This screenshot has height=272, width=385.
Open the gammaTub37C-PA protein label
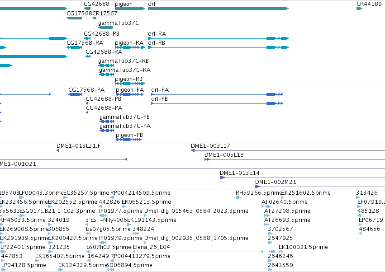pyautogui.click(x=125, y=126)
